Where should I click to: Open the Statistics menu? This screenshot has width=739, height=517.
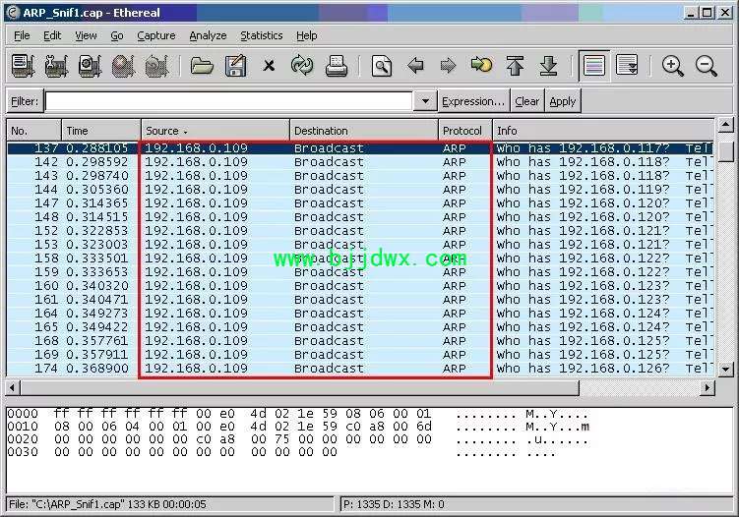(x=262, y=35)
